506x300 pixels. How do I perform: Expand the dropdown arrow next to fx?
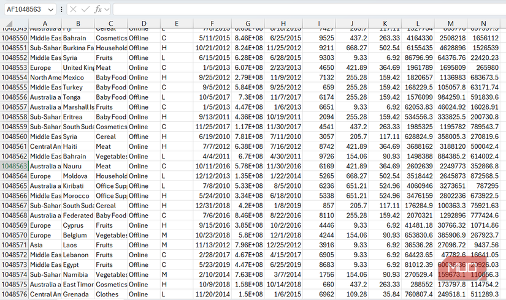tap(107, 9)
